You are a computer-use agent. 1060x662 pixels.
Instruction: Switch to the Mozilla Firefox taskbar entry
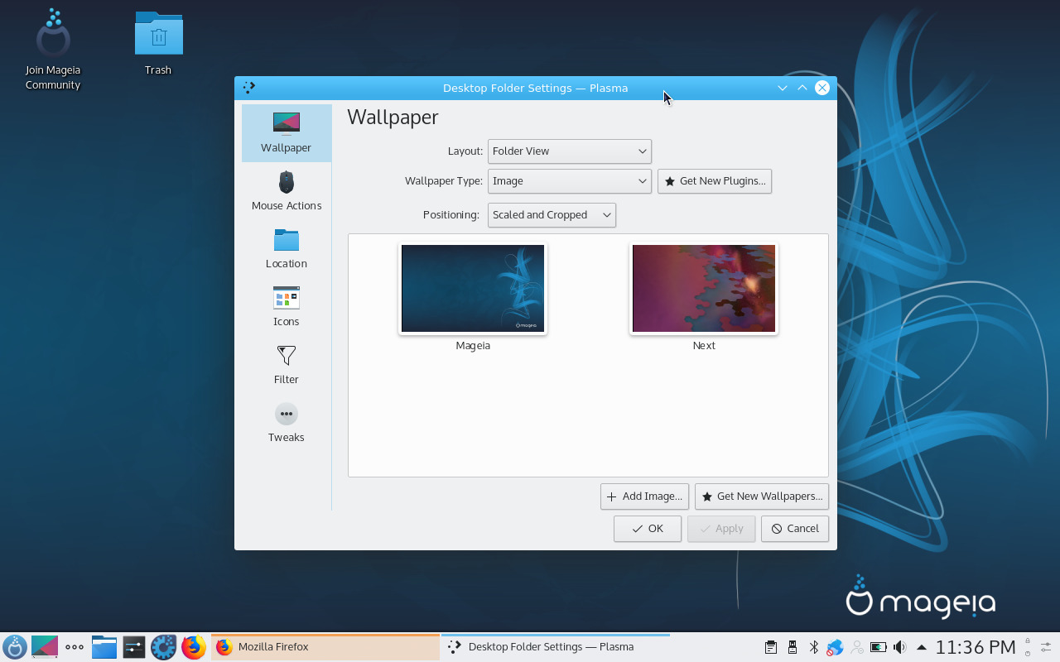325,647
